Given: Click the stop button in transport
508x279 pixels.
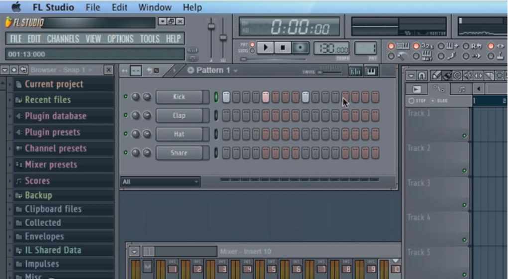Looking at the screenshot, I should pos(282,48).
